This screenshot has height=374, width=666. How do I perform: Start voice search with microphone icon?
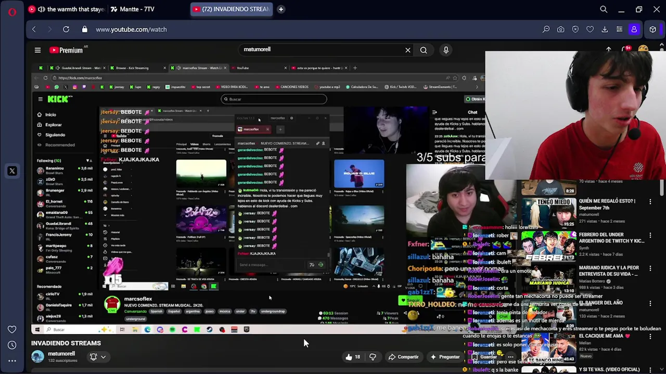point(446,50)
